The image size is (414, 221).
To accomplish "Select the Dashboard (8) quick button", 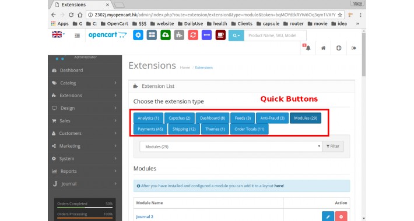I will tap(213, 118).
